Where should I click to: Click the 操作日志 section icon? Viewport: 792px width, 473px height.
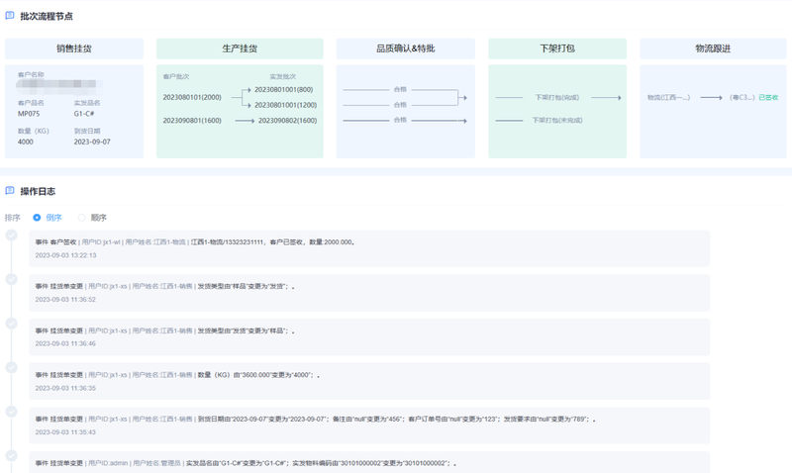coord(10,190)
